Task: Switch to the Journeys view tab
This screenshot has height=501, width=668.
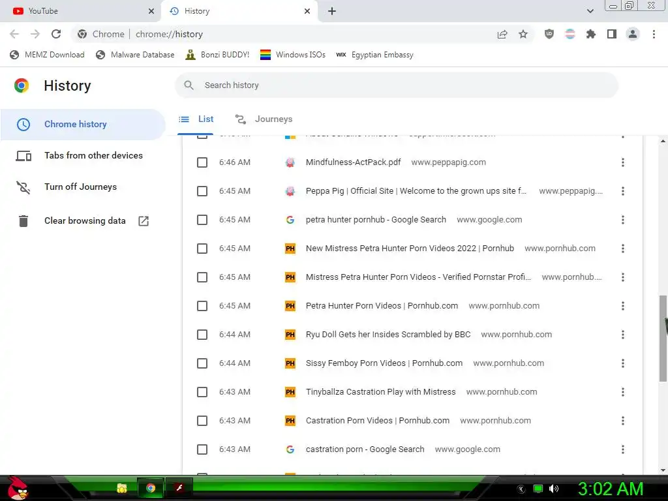Action: click(x=264, y=119)
